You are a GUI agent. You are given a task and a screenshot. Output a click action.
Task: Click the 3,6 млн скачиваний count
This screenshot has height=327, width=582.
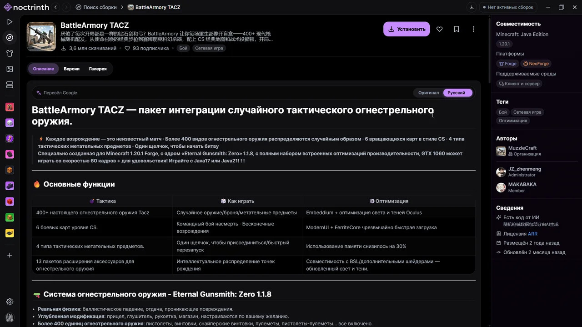click(89, 48)
